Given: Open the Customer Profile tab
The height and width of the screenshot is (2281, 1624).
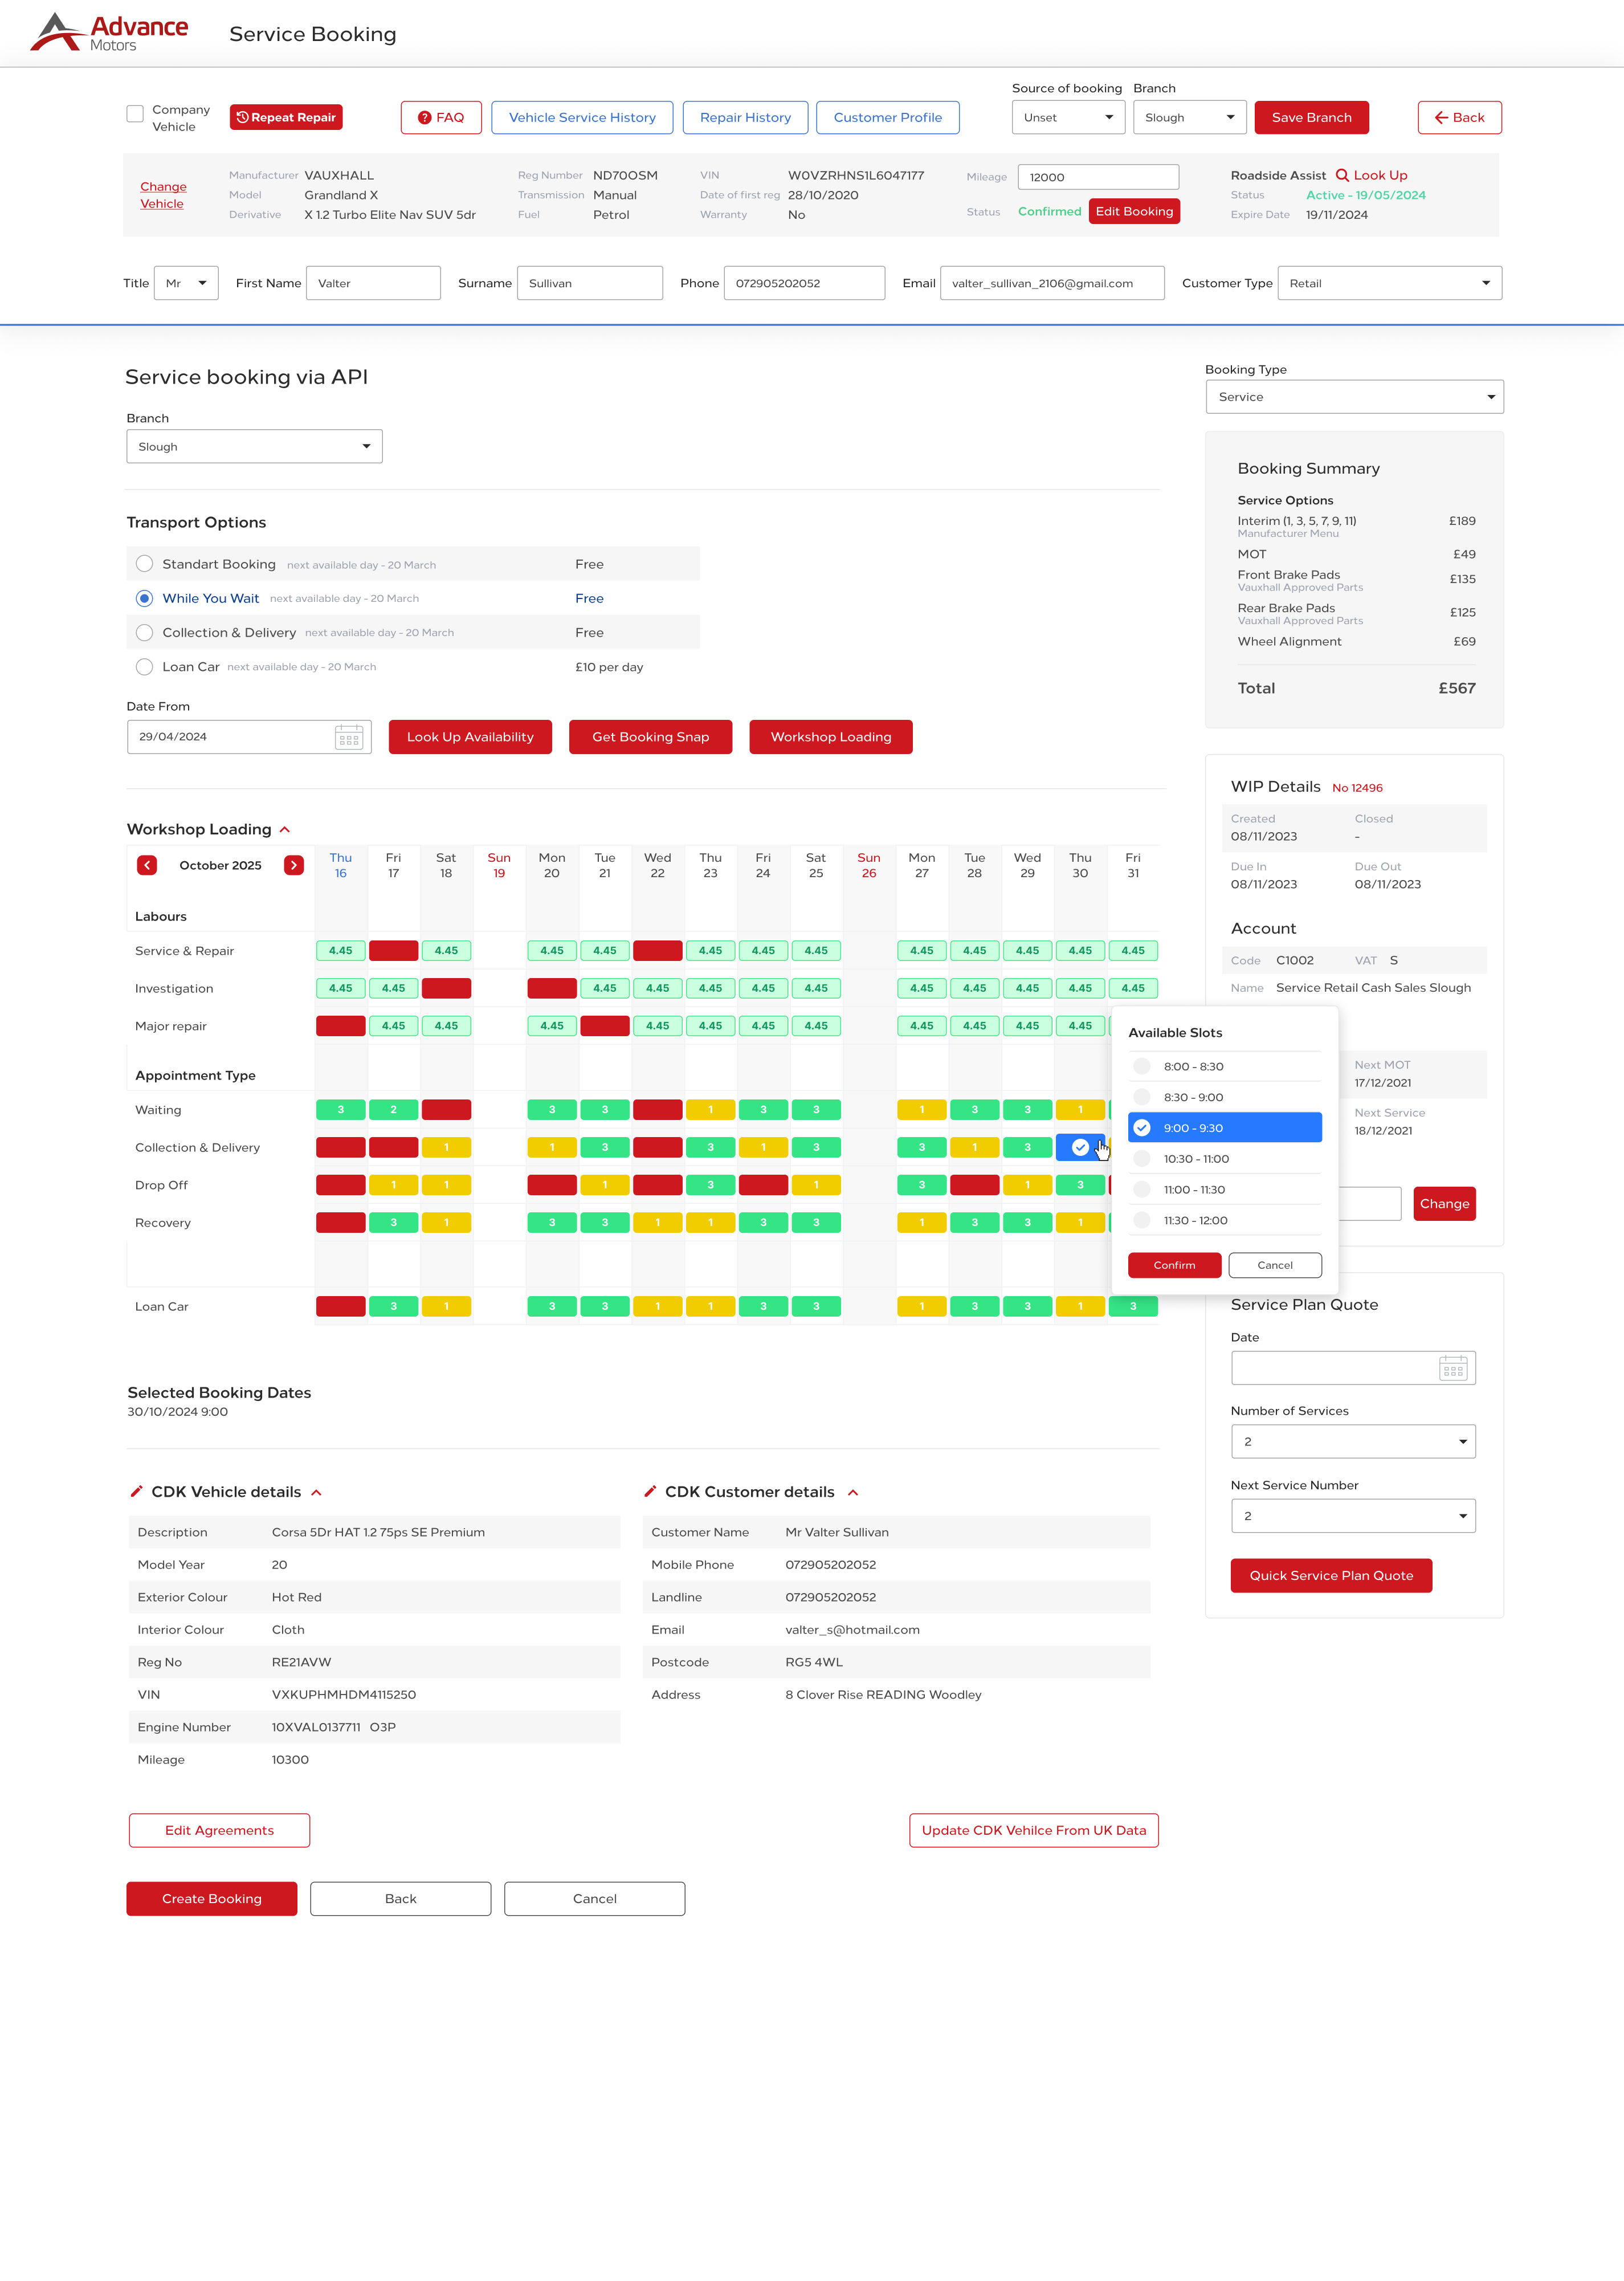Looking at the screenshot, I should [x=887, y=117].
